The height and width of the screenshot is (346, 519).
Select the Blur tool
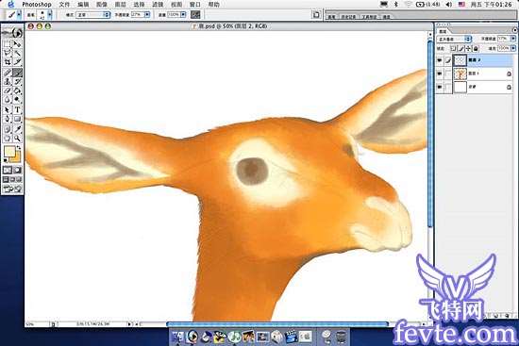pyautogui.click(x=8, y=100)
